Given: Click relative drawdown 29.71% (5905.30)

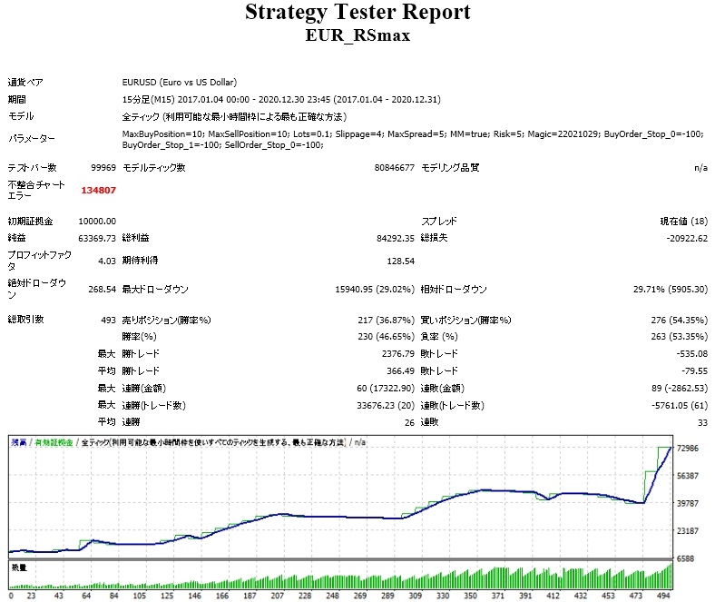Looking at the screenshot, I should click(x=671, y=289).
